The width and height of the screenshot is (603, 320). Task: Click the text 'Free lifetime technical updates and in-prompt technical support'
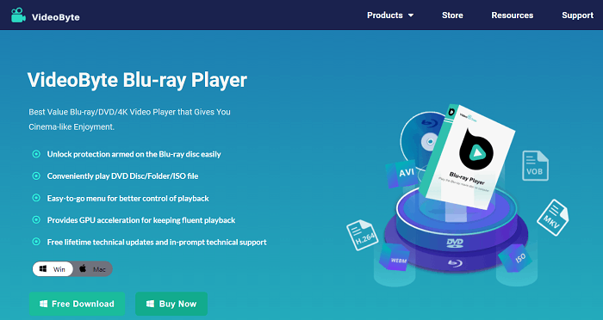coord(157,242)
